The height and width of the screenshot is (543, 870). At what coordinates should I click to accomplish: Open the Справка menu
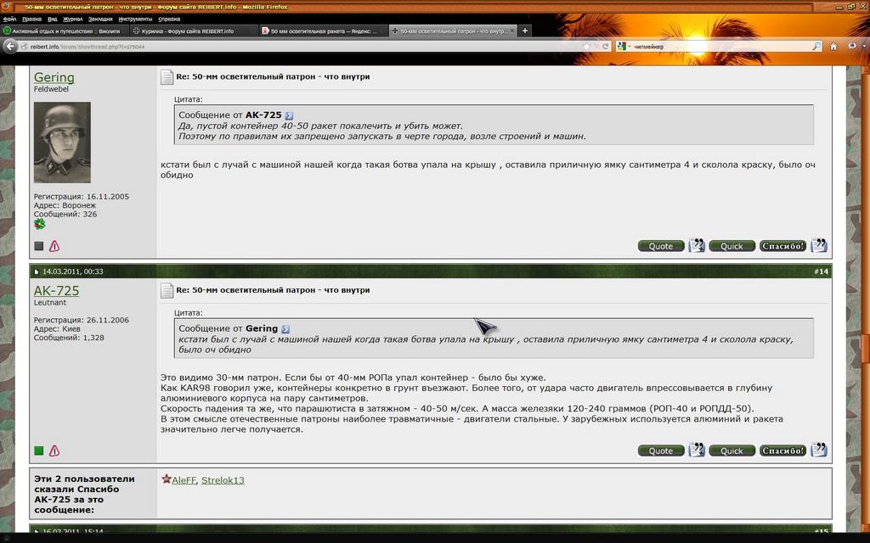point(169,19)
